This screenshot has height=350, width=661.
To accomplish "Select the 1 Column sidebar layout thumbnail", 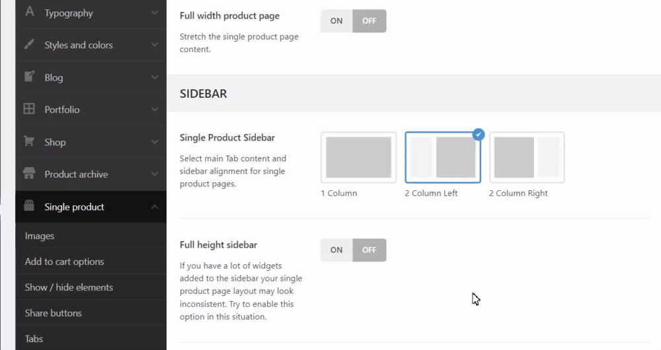I will (x=359, y=157).
